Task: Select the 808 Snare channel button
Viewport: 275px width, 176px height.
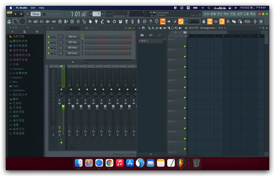Action: point(72,53)
